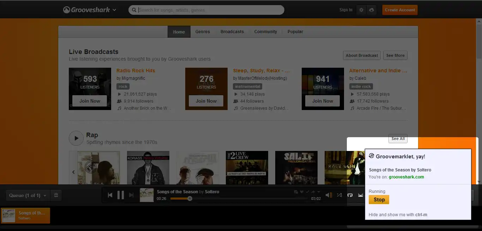Open first Rap album cover

pyautogui.click(x=98, y=168)
